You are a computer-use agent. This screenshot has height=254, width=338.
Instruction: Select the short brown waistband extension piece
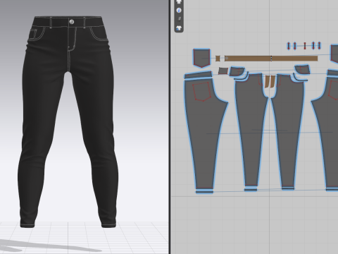tap(218, 59)
